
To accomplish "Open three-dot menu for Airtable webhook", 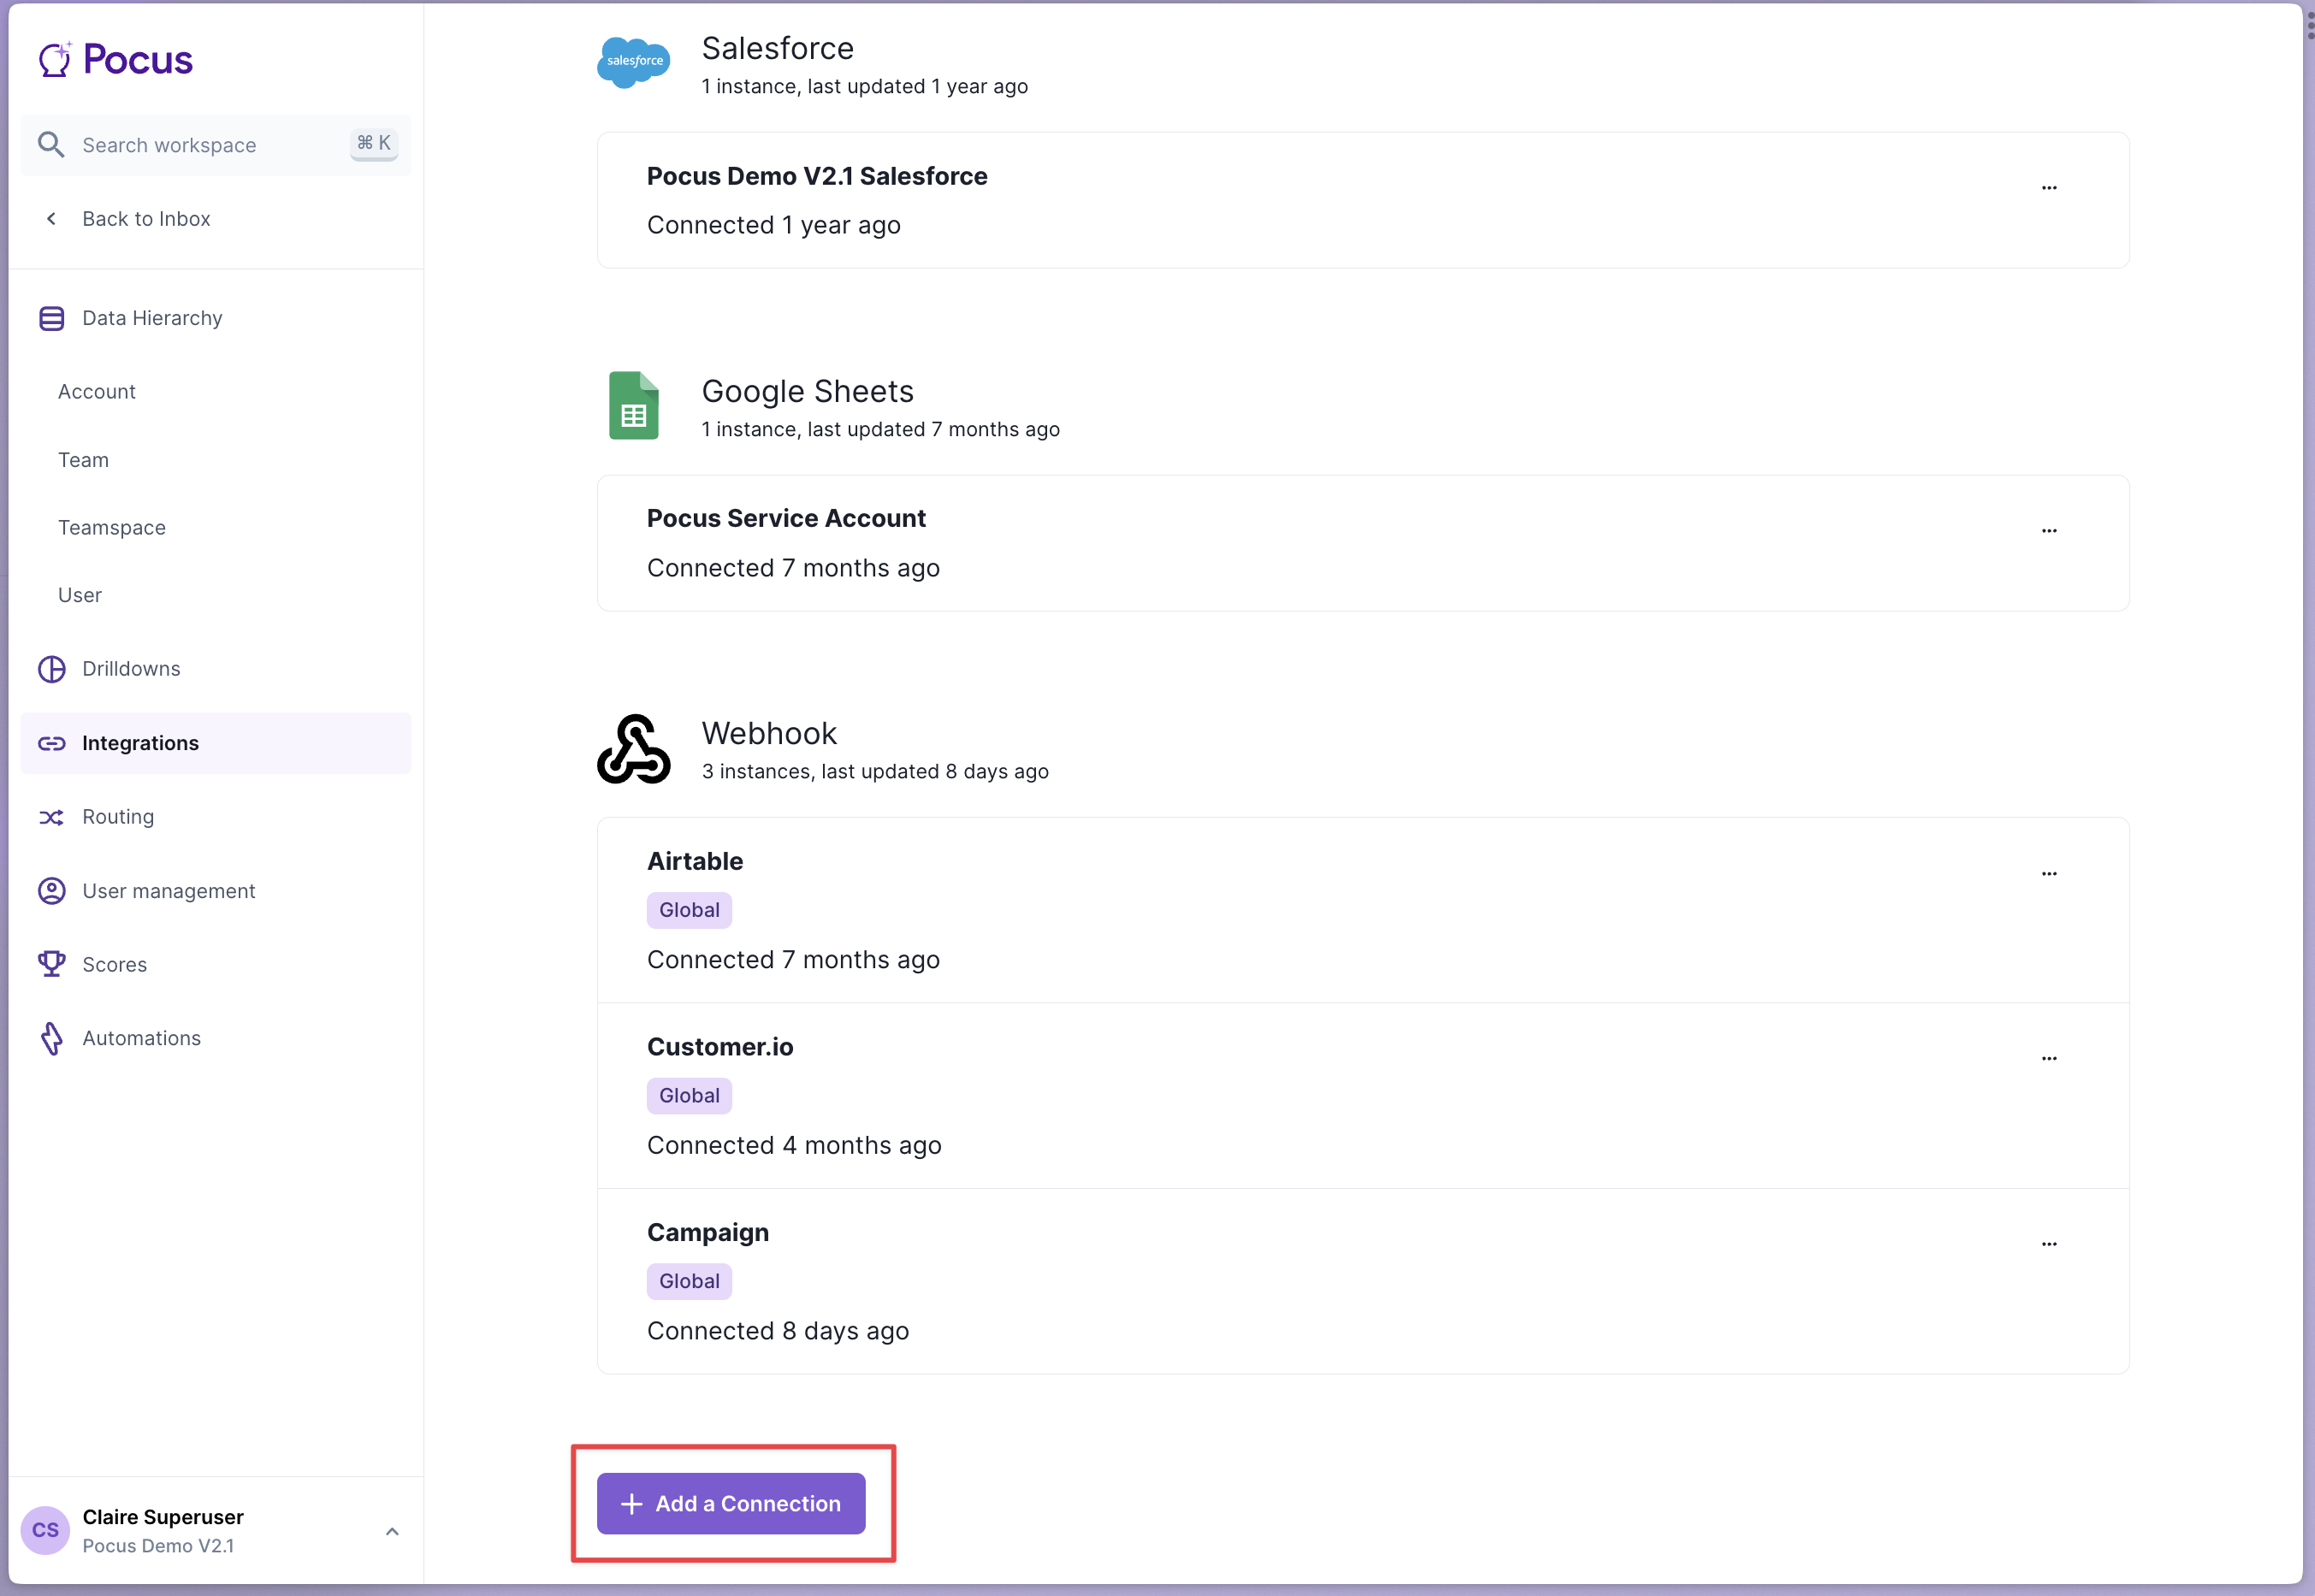I will 2049,874.
